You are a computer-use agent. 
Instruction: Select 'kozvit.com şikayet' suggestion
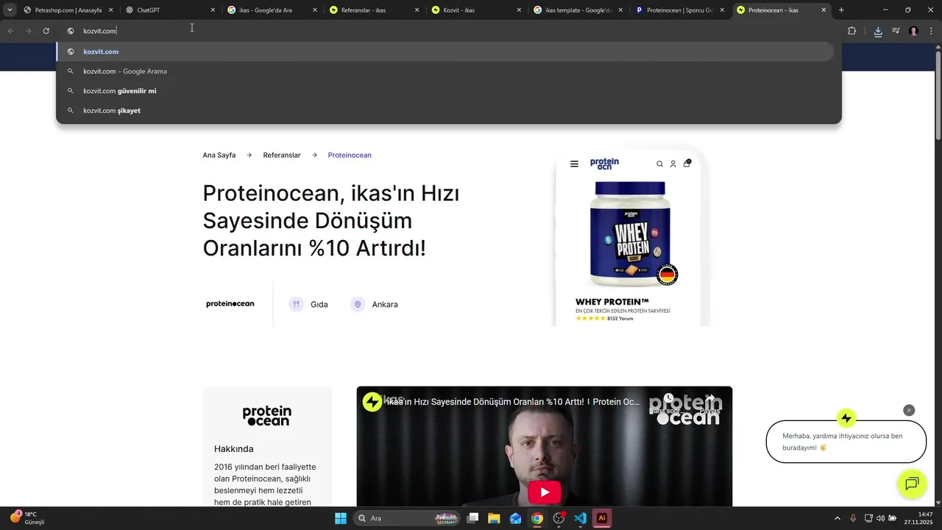pyautogui.click(x=445, y=110)
